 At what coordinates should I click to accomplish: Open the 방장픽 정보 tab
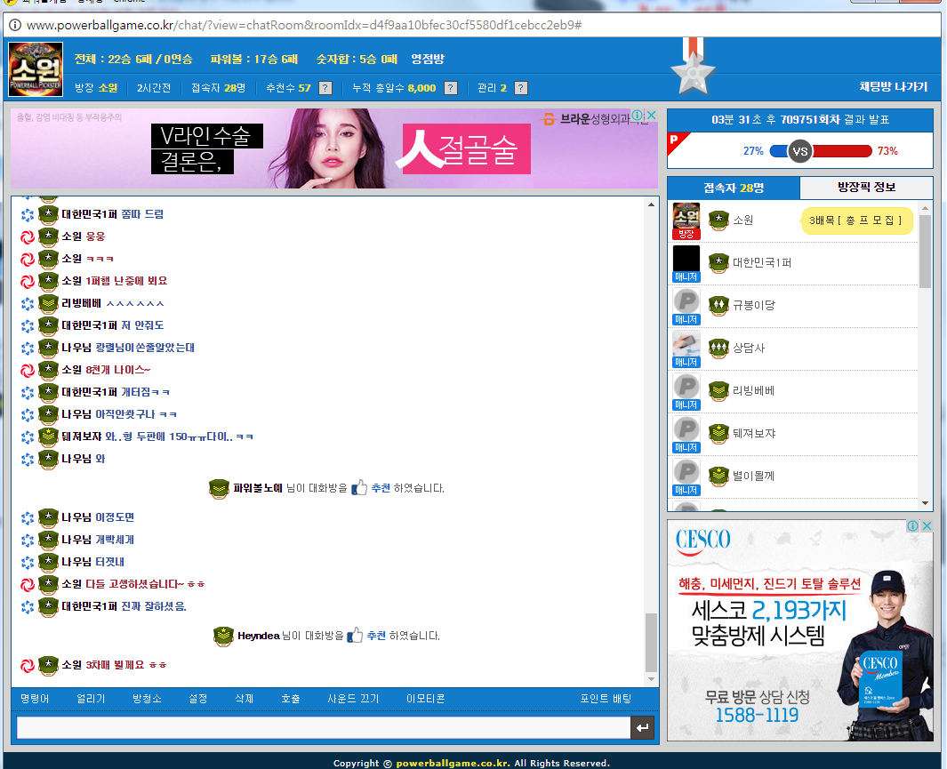[x=867, y=188]
